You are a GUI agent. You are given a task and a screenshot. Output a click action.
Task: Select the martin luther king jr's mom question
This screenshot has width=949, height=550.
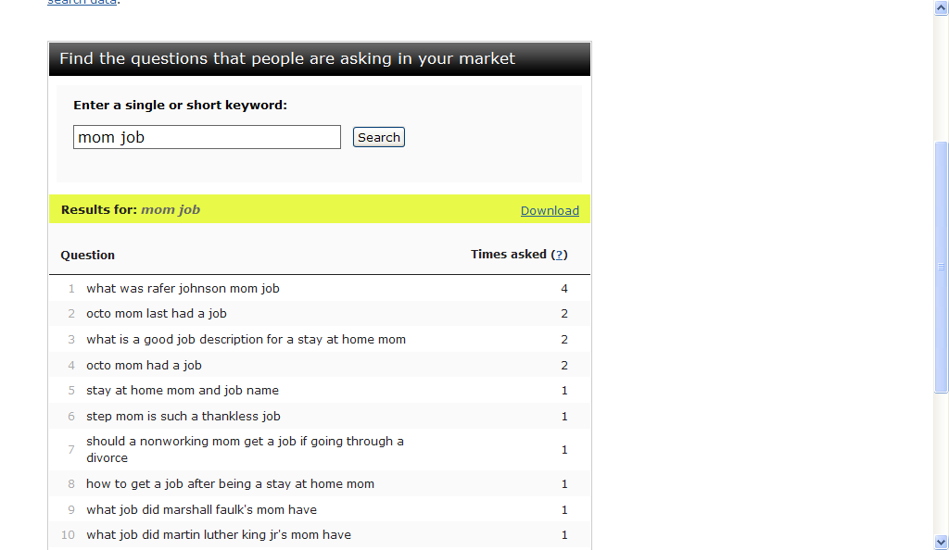click(x=219, y=534)
